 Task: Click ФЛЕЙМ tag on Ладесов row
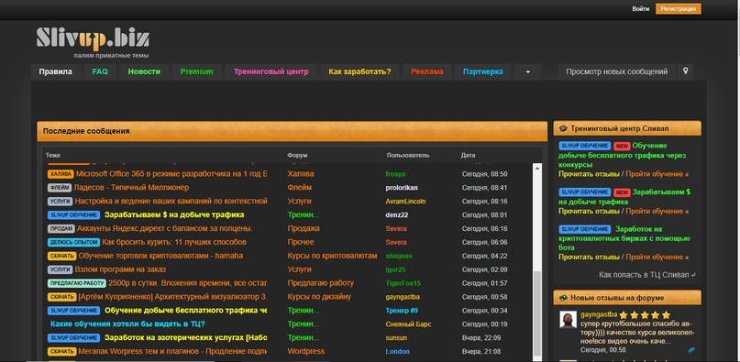click(x=60, y=188)
